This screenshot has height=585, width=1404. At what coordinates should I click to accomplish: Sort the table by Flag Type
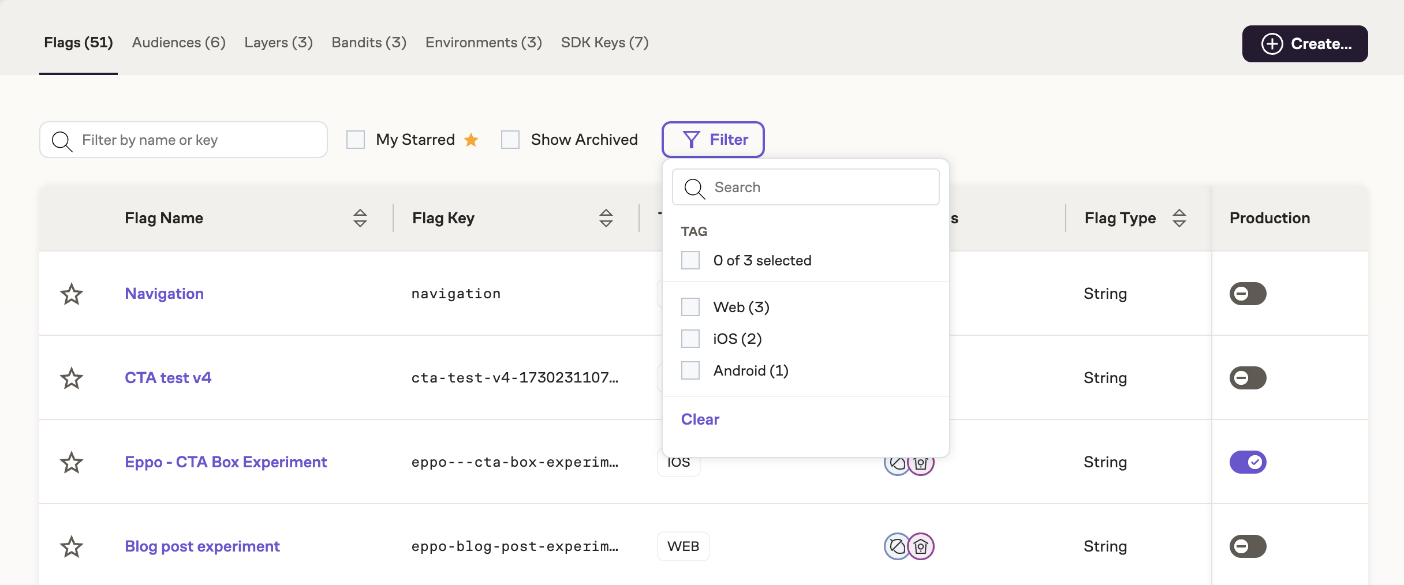[x=1179, y=217]
